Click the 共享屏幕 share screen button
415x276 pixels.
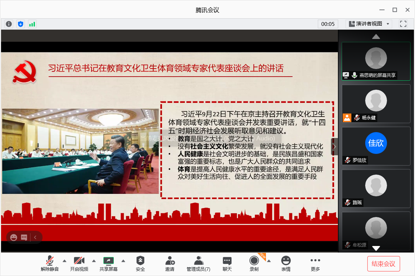[x=109, y=264]
